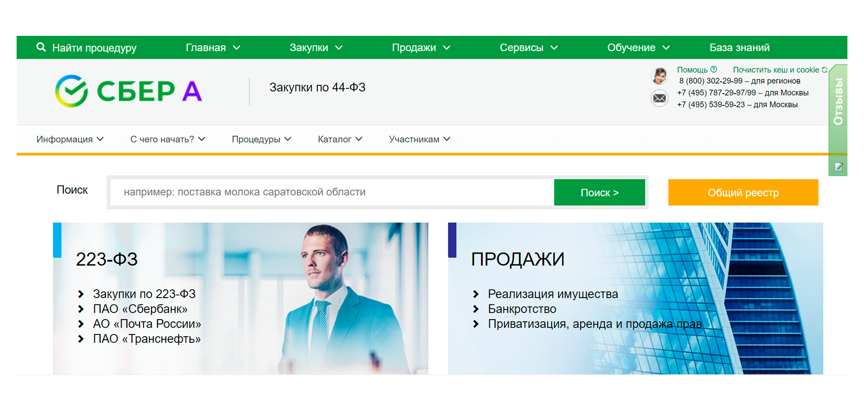Click arrow bullet beside Приватизация, аренда
Screen dimensions: 864x411
click(476, 324)
